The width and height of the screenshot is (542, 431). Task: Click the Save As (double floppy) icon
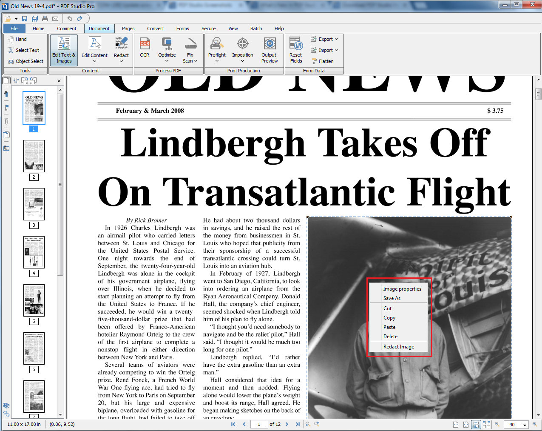35,19
